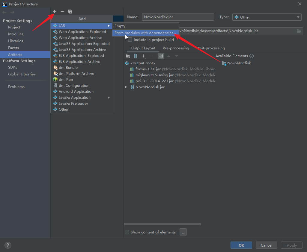
Task: Open JavaFx Application submenu
Action: (82, 98)
